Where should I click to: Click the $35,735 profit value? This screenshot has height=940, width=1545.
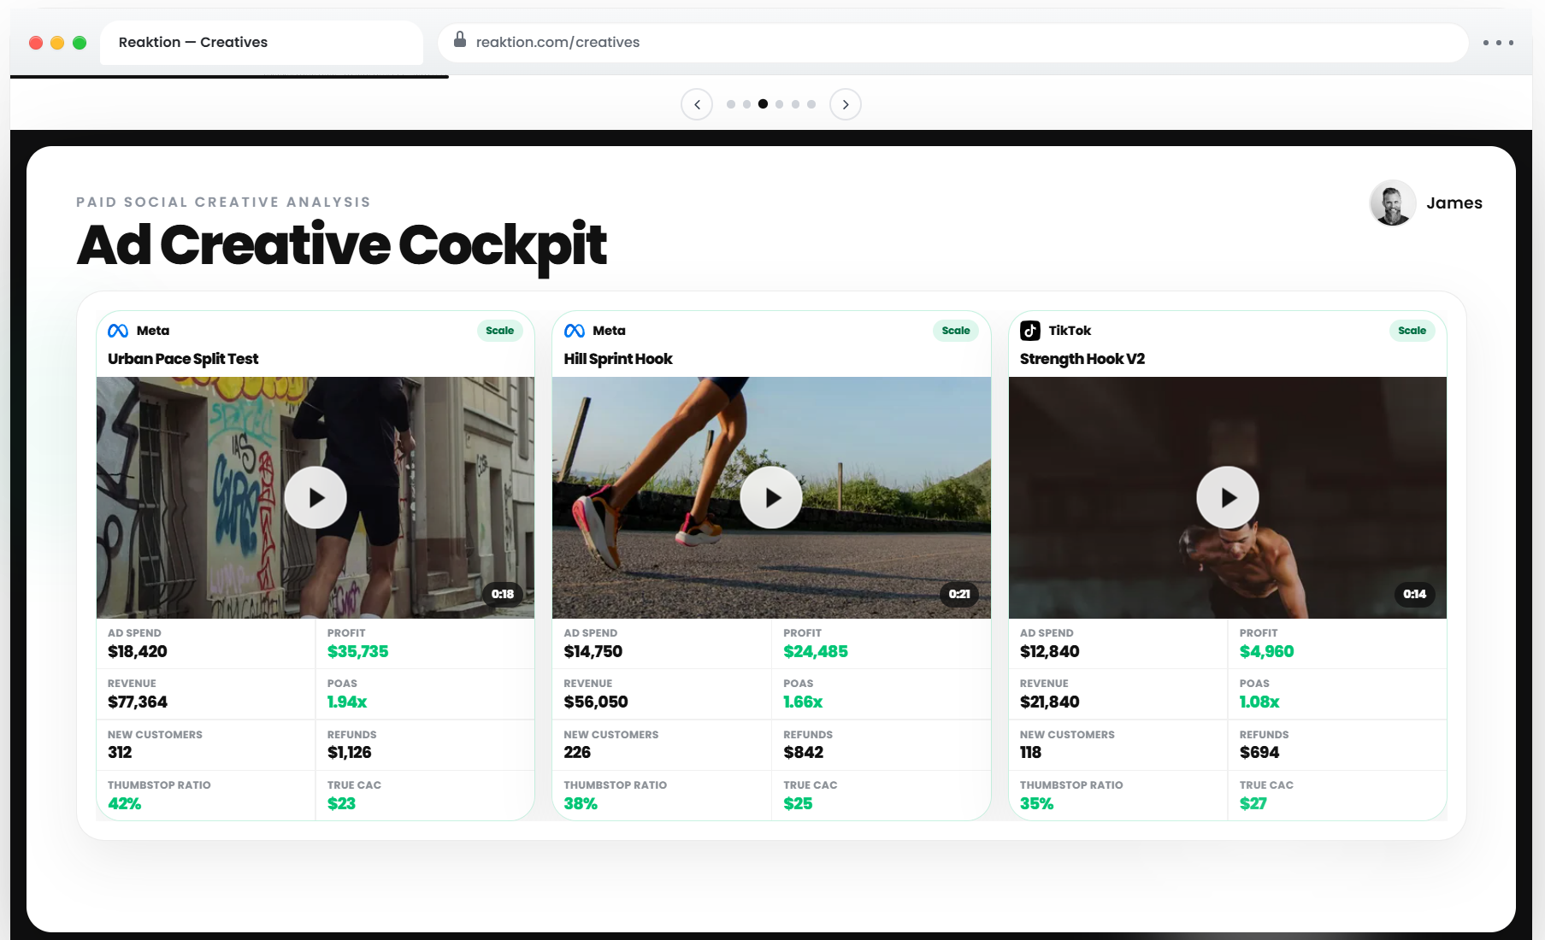pos(358,651)
